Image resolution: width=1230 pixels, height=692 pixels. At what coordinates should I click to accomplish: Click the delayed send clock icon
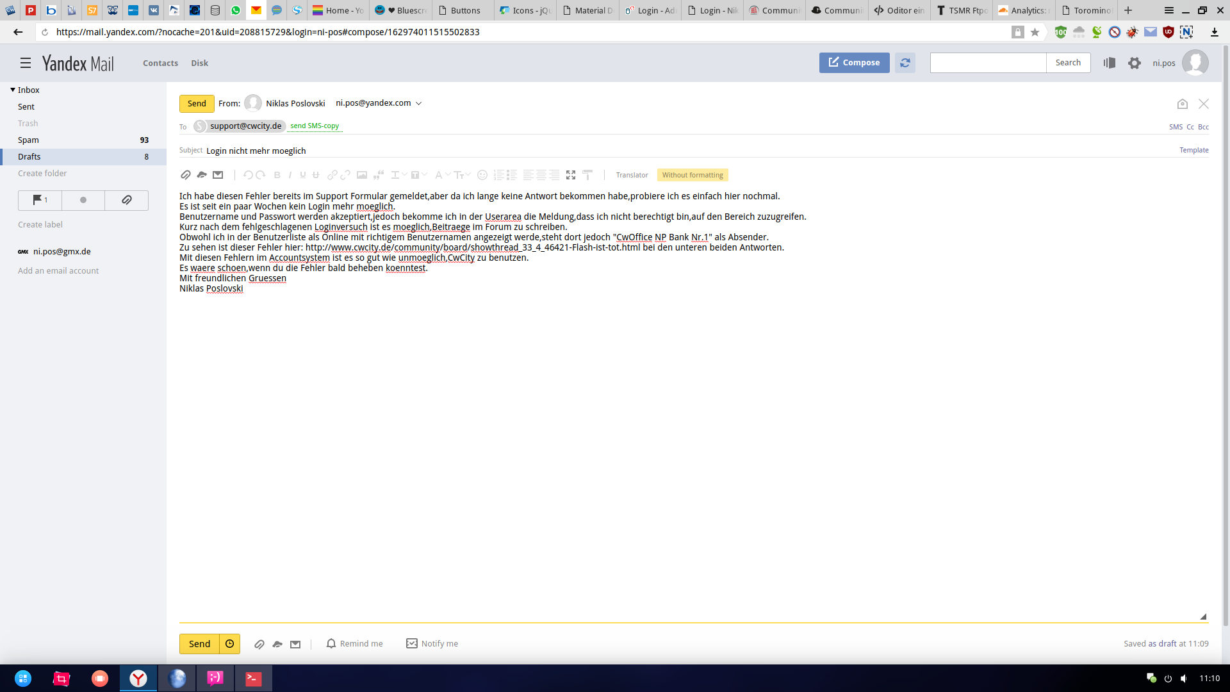pyautogui.click(x=229, y=644)
